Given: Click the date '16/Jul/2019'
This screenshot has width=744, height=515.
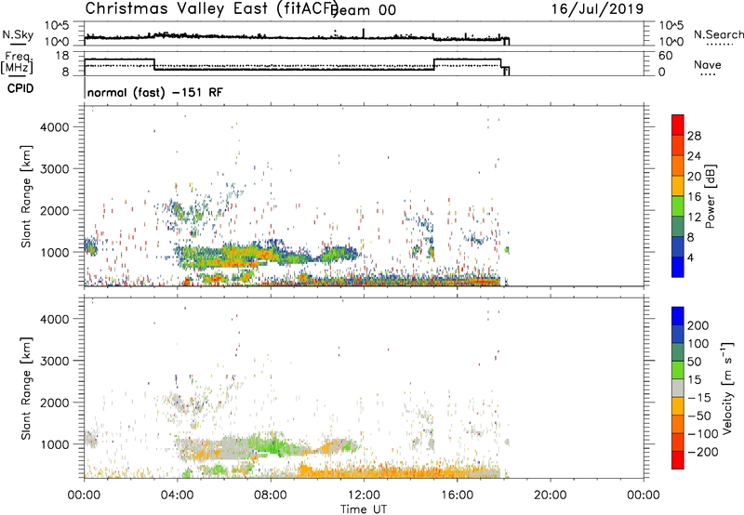Looking at the screenshot, I should point(597,9).
